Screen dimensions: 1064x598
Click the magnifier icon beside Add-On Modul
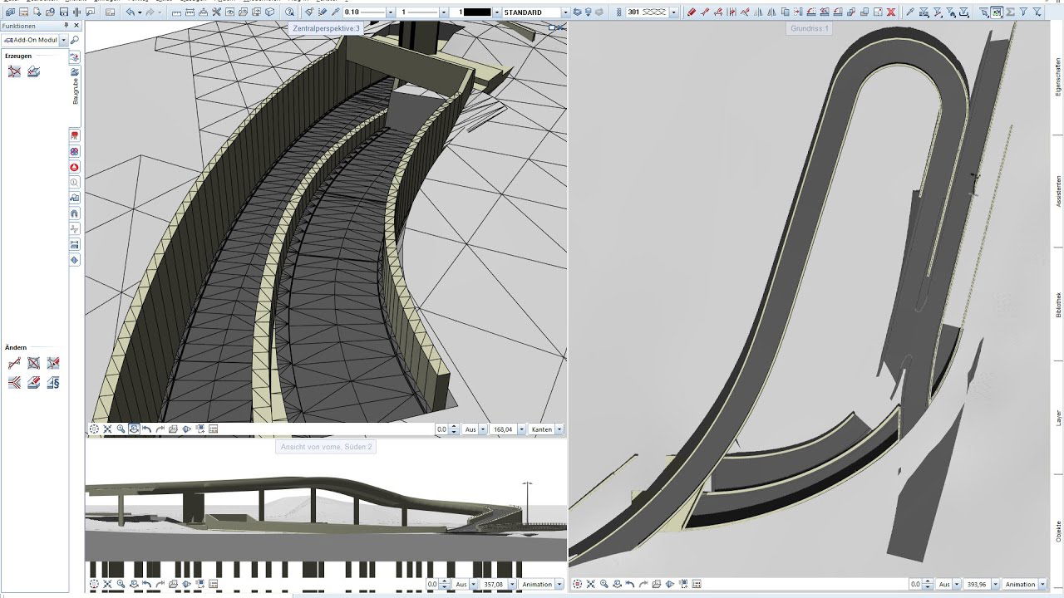pyautogui.click(x=75, y=40)
